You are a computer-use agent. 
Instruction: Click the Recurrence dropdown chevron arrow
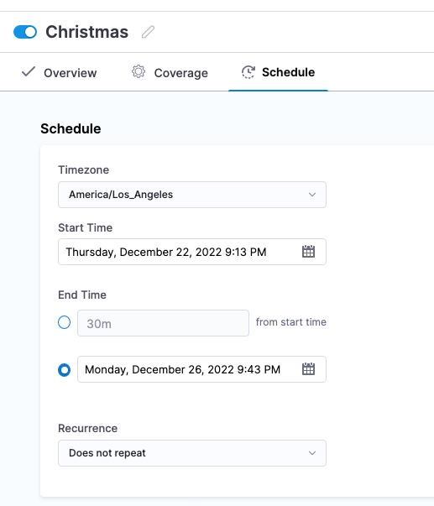click(x=312, y=453)
